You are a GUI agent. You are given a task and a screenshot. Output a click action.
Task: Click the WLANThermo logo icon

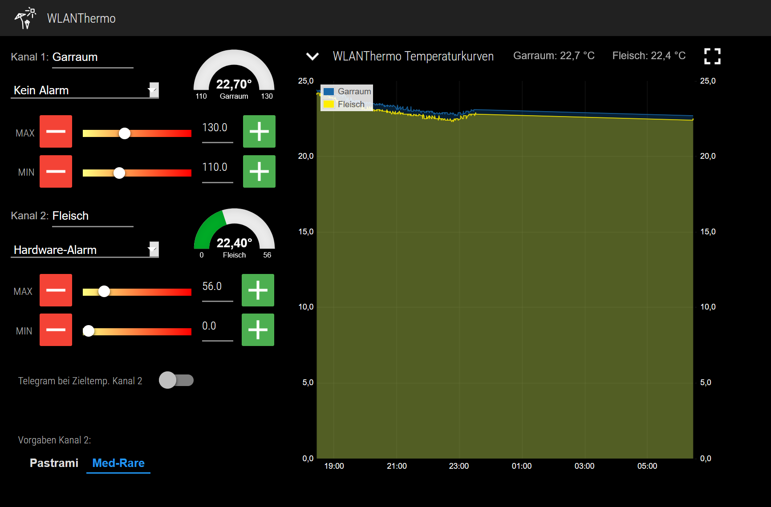[x=25, y=18]
